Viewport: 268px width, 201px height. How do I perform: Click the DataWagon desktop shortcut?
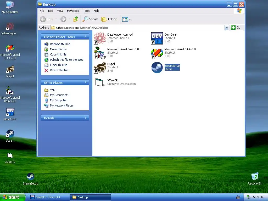coord(10,29)
